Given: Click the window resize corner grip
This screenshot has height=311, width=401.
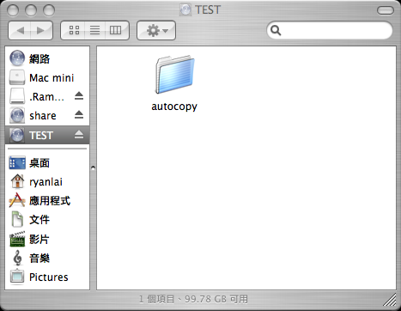Looking at the screenshot, I should click(390, 300).
